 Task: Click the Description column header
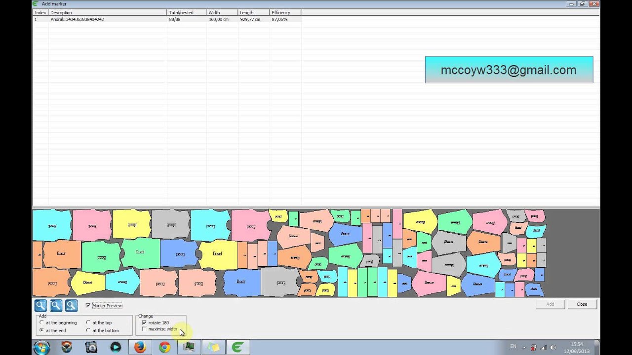(108, 12)
